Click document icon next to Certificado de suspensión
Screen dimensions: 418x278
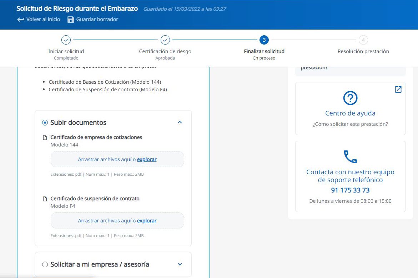45,199
